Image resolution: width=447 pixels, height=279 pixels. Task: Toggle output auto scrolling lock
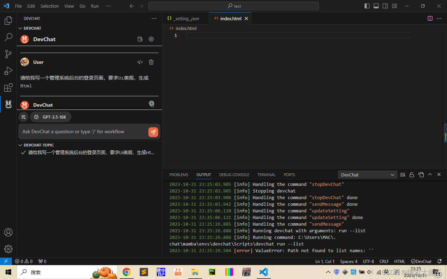[x=412, y=175]
